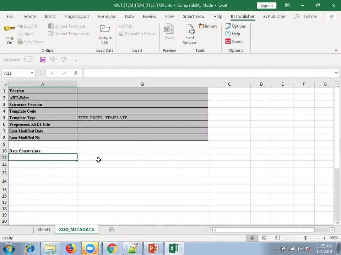
Task: Click the Save icon in quick access toolbar
Action: [43, 59]
